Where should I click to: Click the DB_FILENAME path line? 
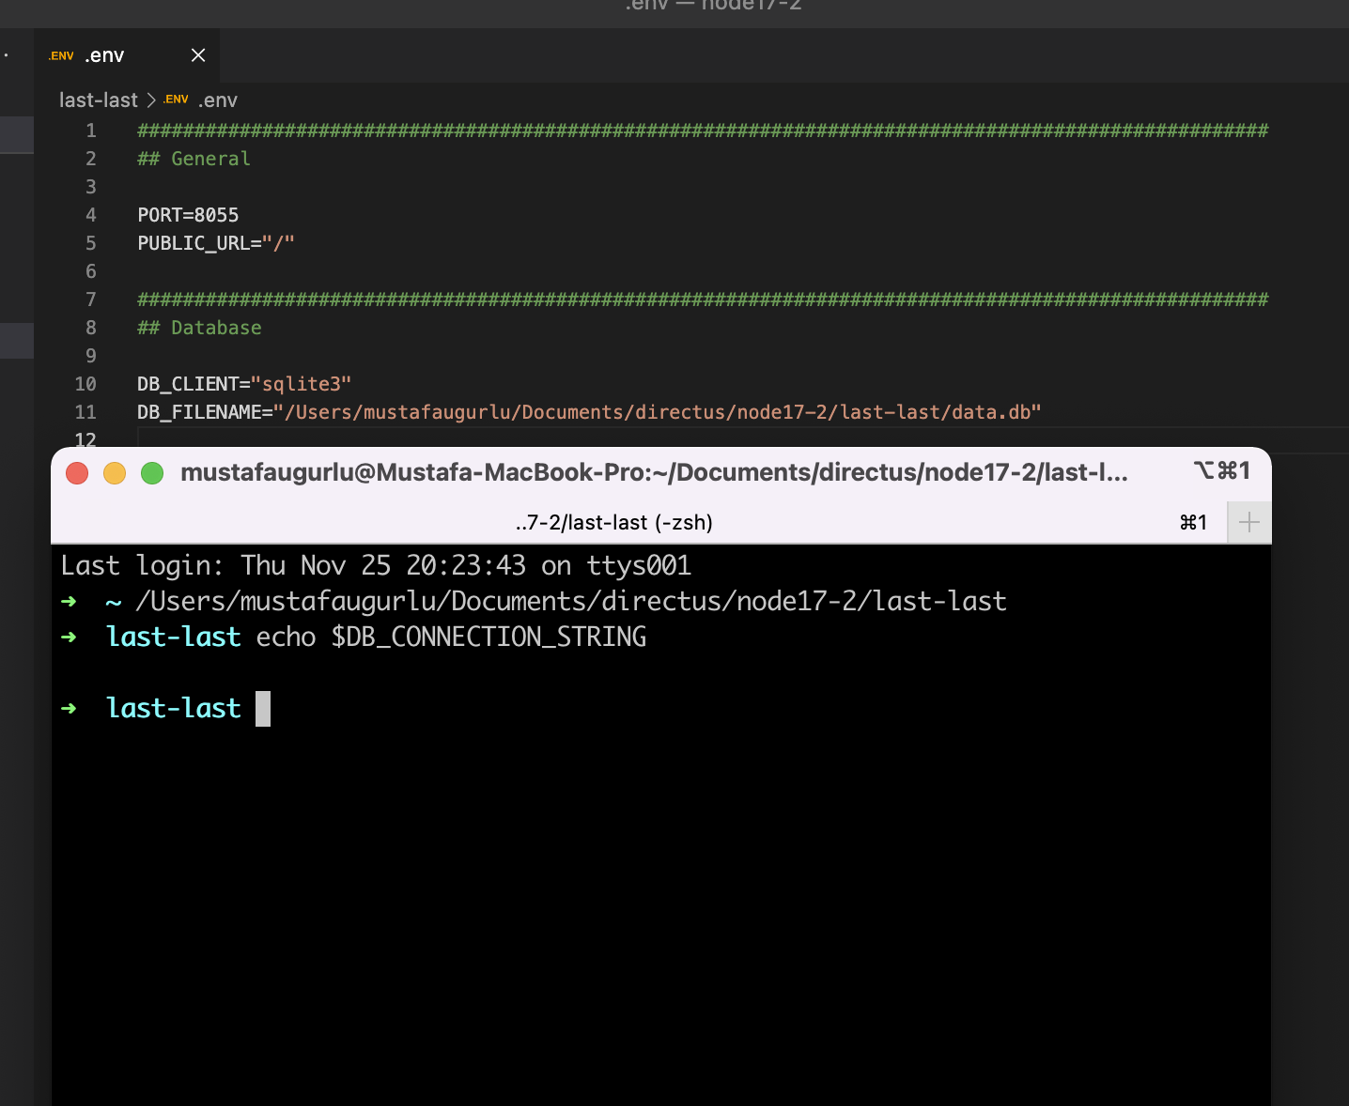(589, 412)
